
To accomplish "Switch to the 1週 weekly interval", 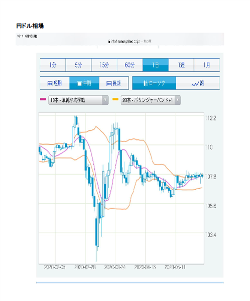I will point(181,65).
